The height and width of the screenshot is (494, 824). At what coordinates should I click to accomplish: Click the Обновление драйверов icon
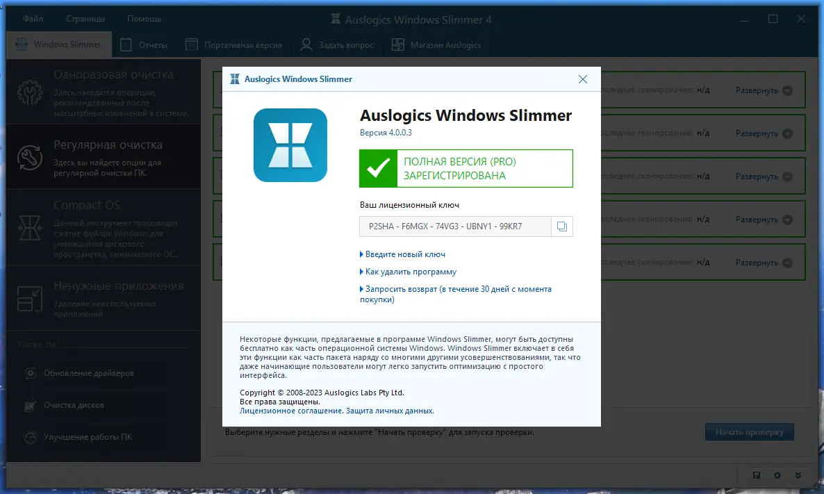[x=31, y=373]
